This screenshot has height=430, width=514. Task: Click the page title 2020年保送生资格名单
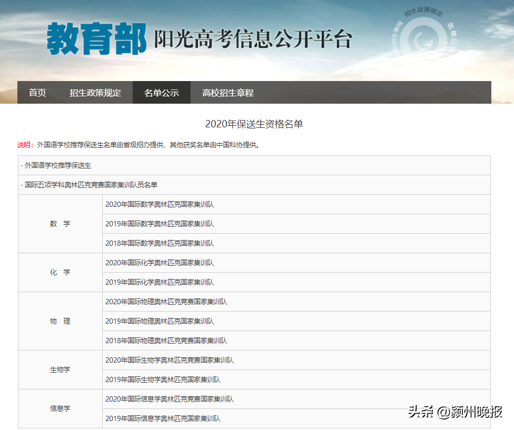256,123
